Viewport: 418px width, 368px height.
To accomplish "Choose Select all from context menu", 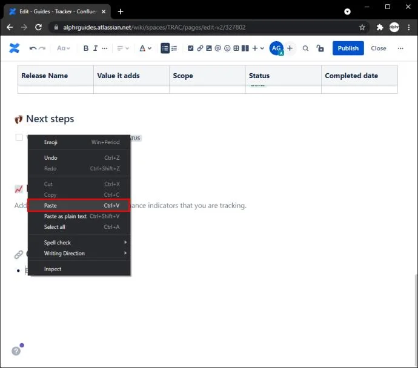I will click(x=79, y=227).
